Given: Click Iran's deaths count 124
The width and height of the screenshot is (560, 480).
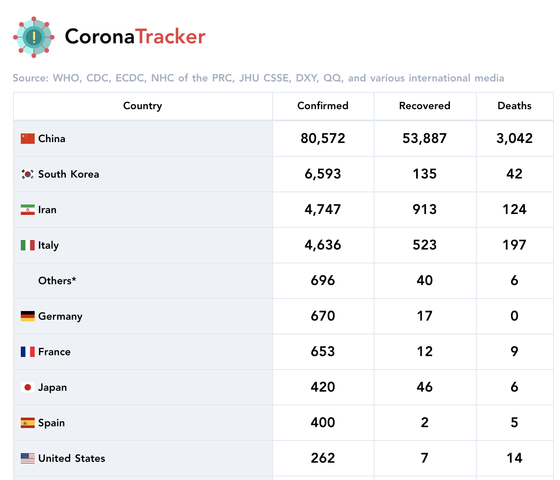Looking at the screenshot, I should (514, 210).
